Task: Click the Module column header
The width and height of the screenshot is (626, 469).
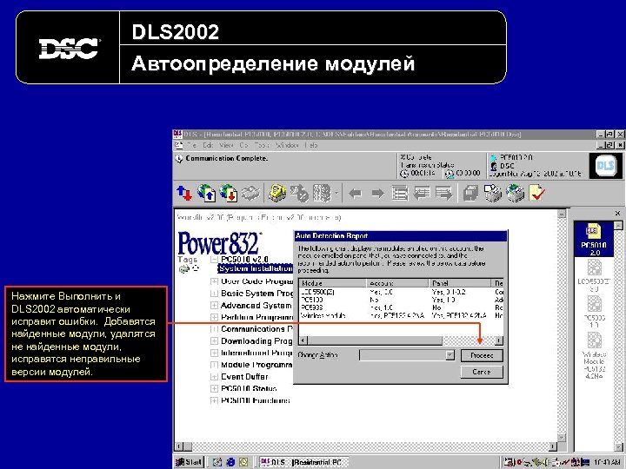Action: point(332,283)
